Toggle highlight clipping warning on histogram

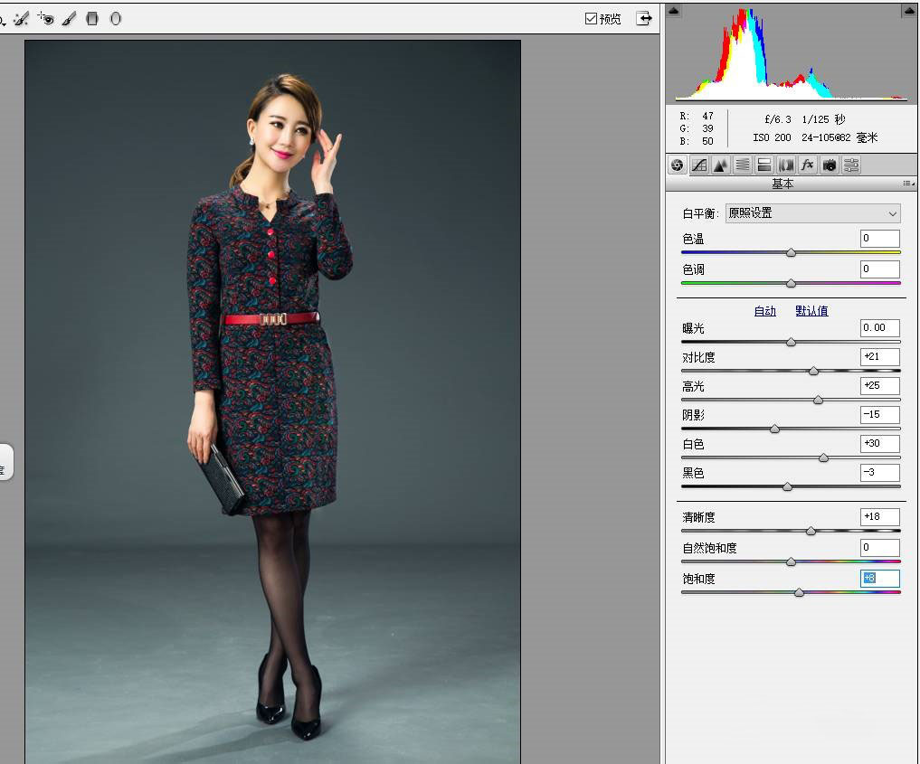[908, 11]
